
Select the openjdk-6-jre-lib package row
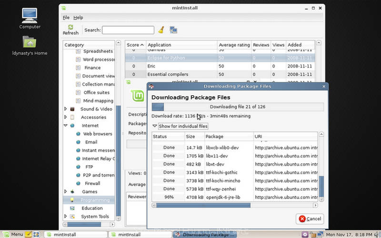click(235, 197)
